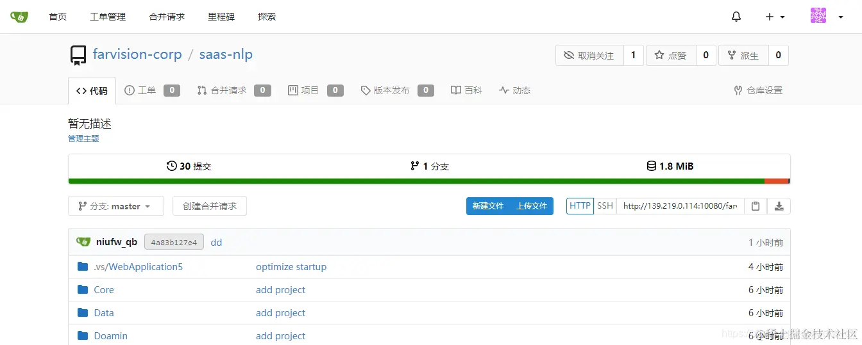The height and width of the screenshot is (345, 862).
Task: Click the stars count 0
Action: (706, 55)
